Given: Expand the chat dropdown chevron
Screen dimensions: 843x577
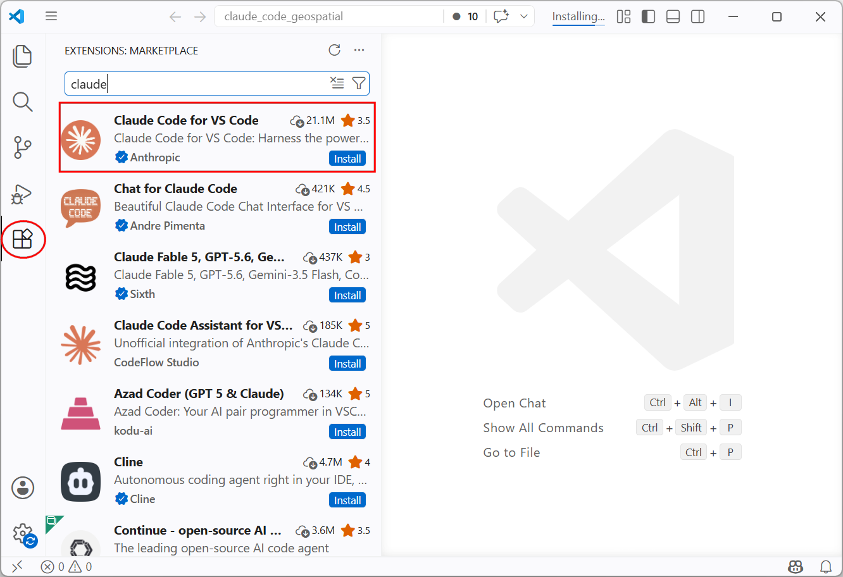Looking at the screenshot, I should point(524,16).
